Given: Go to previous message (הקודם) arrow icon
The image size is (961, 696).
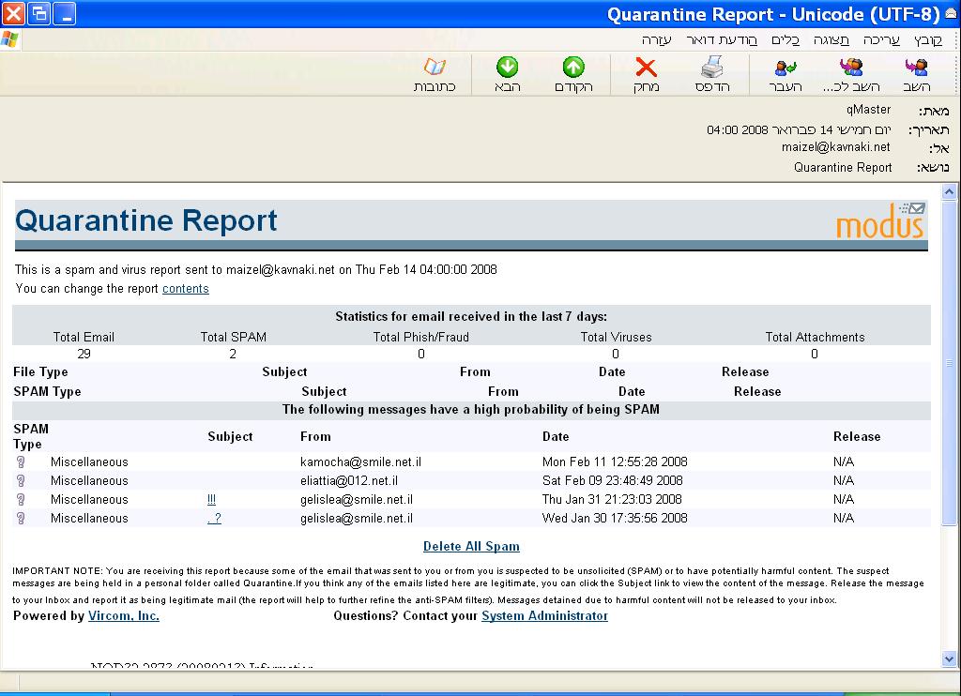Looking at the screenshot, I should click(x=573, y=68).
